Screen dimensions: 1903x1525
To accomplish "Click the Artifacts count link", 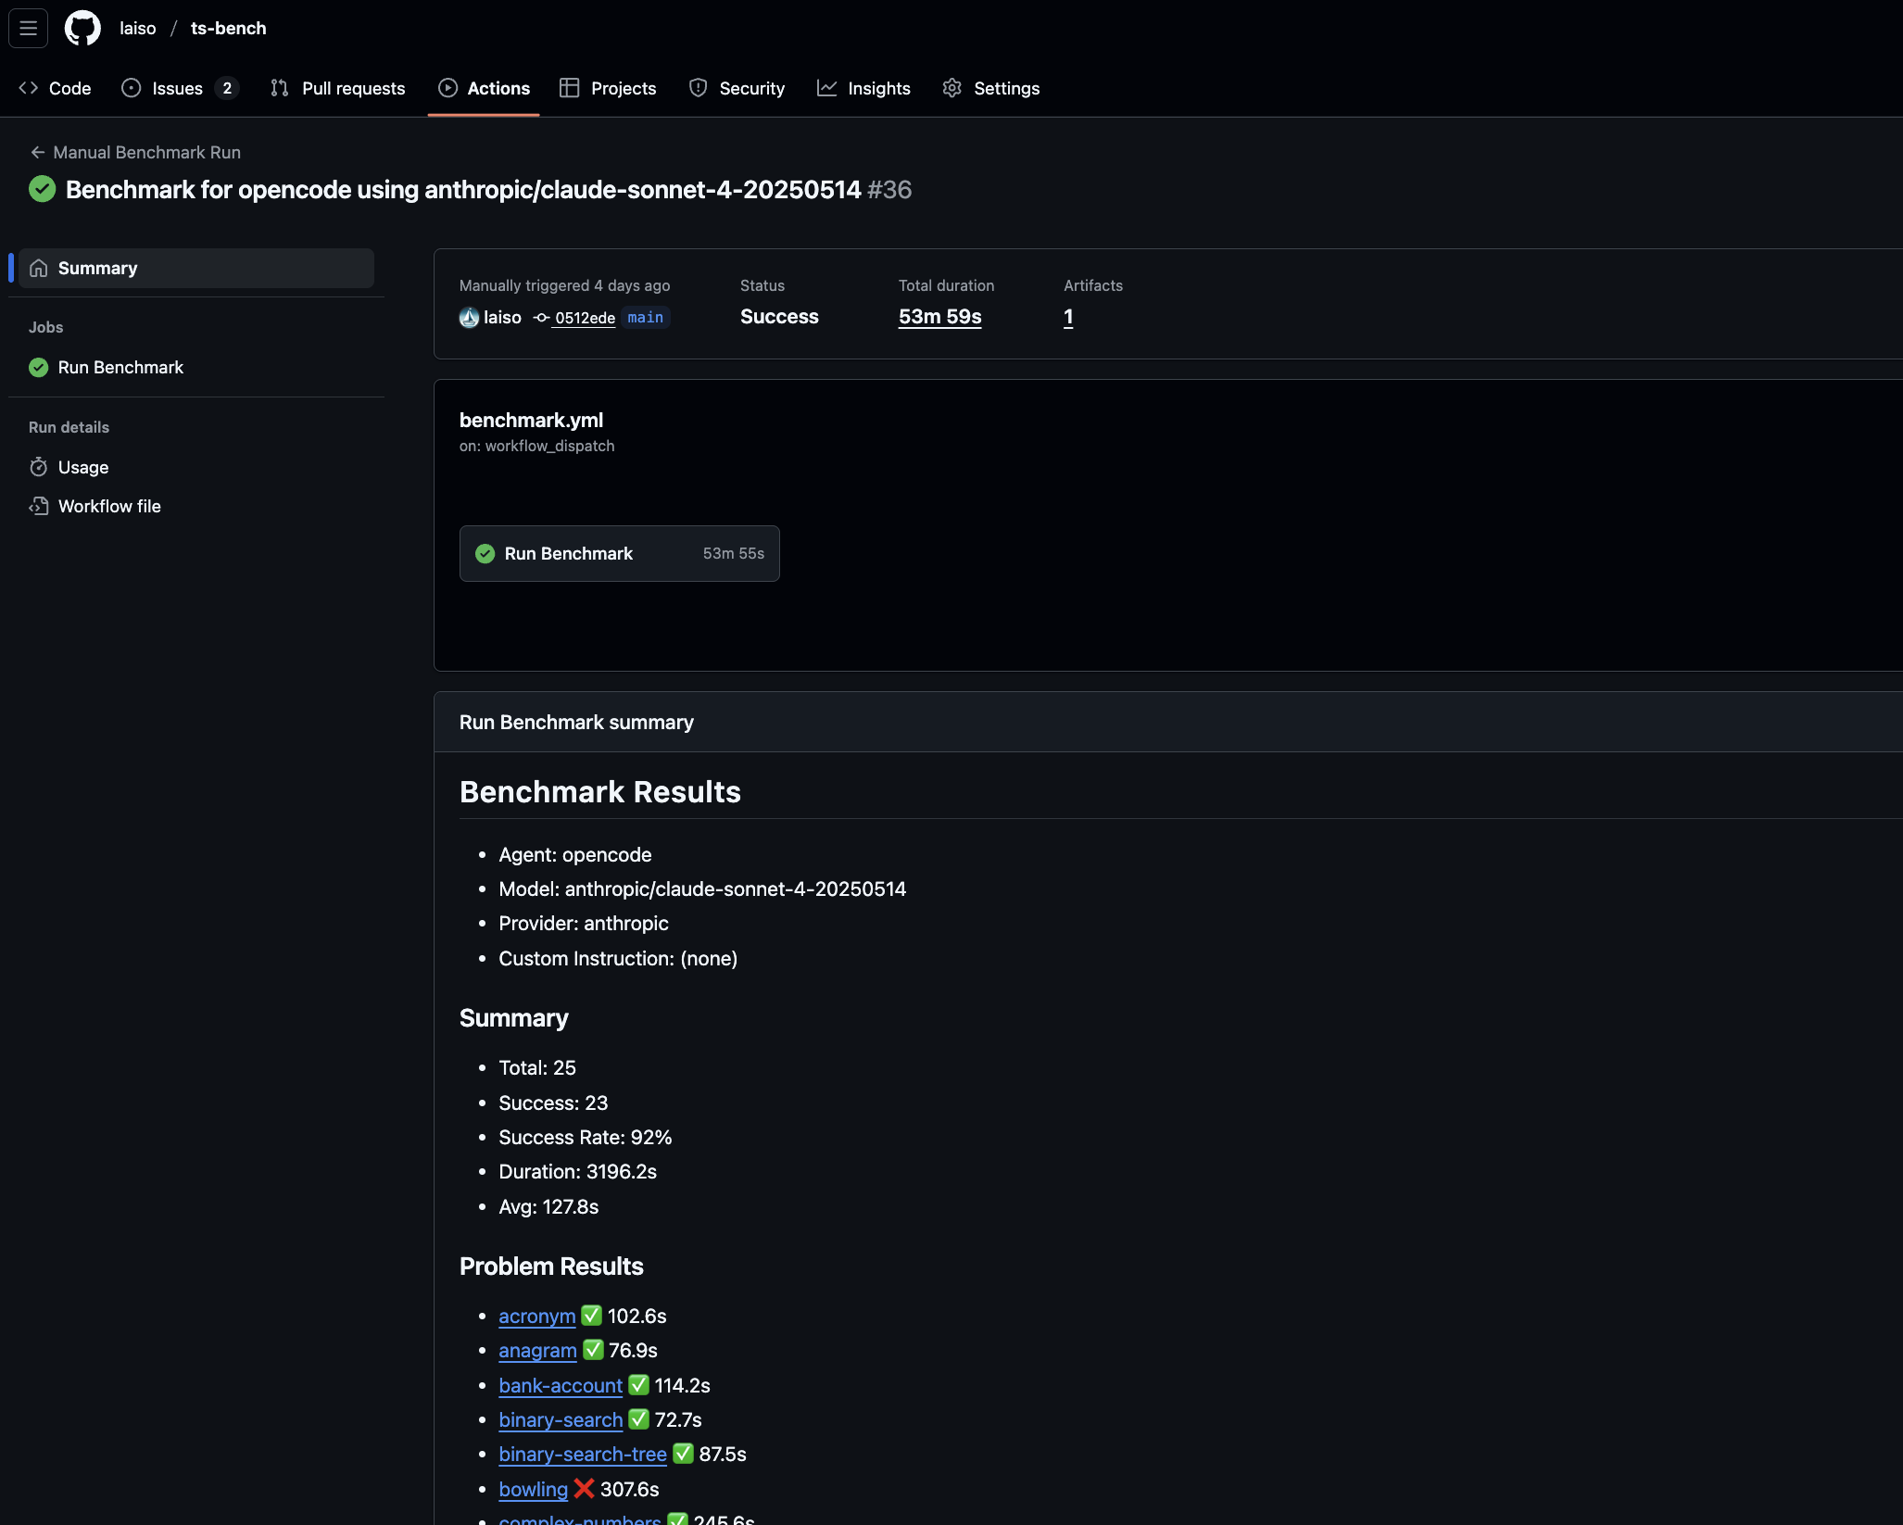I will coord(1067,317).
